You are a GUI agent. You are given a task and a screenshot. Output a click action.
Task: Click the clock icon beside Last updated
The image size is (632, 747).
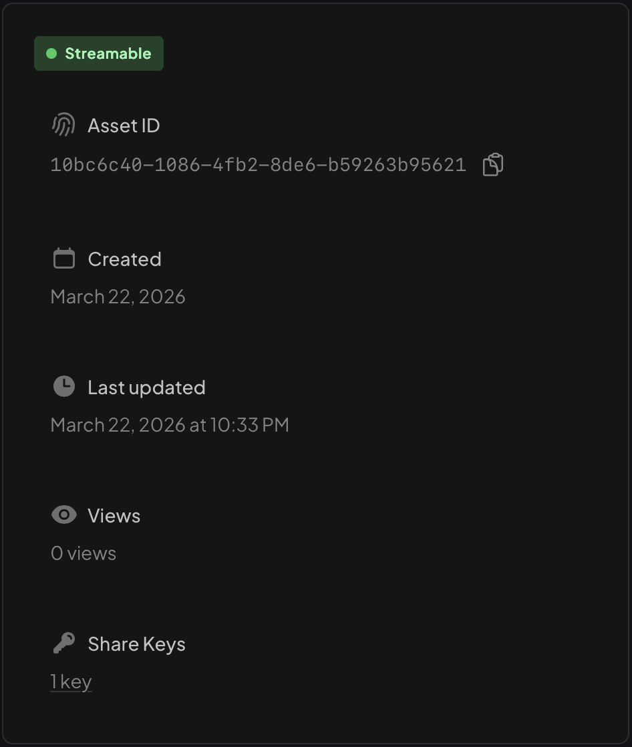tap(63, 386)
